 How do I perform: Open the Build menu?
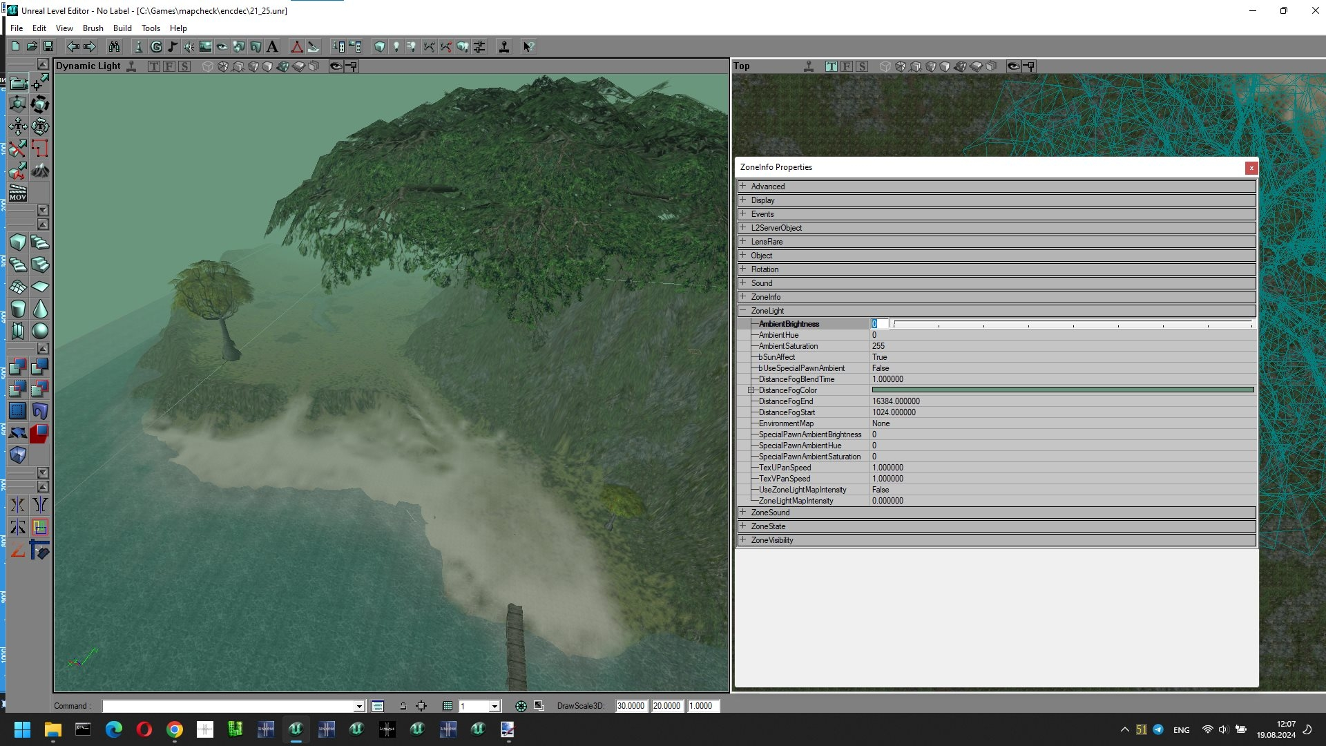tap(122, 28)
